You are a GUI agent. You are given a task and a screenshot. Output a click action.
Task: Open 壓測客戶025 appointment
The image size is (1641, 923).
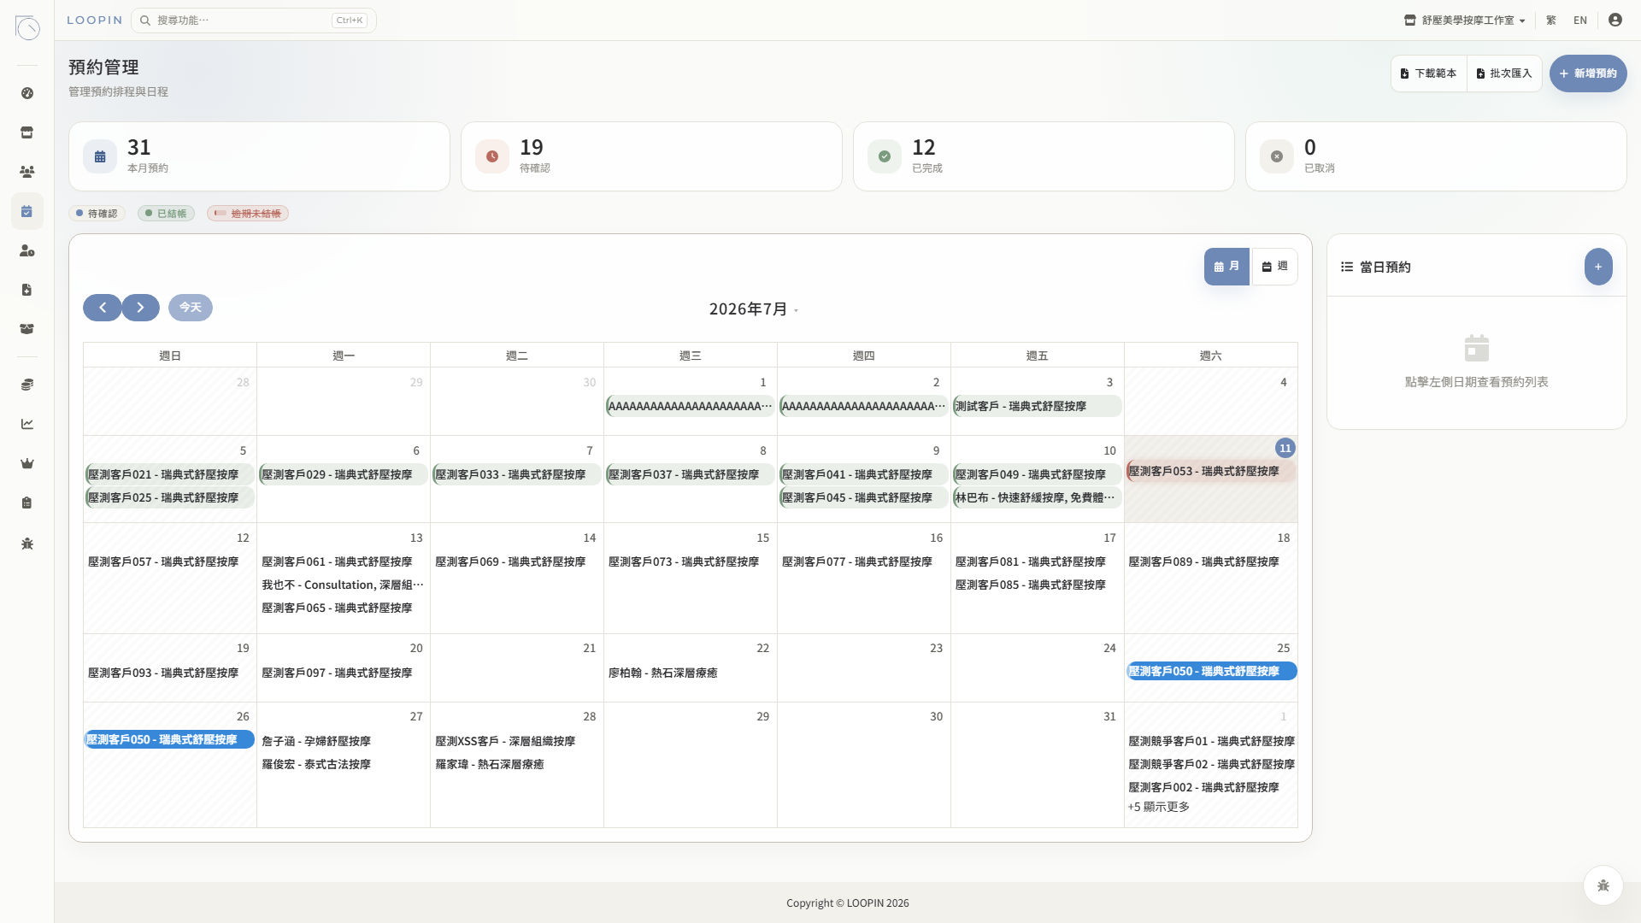click(169, 497)
